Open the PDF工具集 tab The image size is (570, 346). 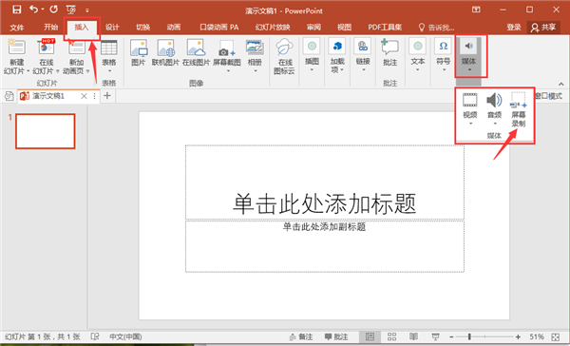click(x=385, y=27)
